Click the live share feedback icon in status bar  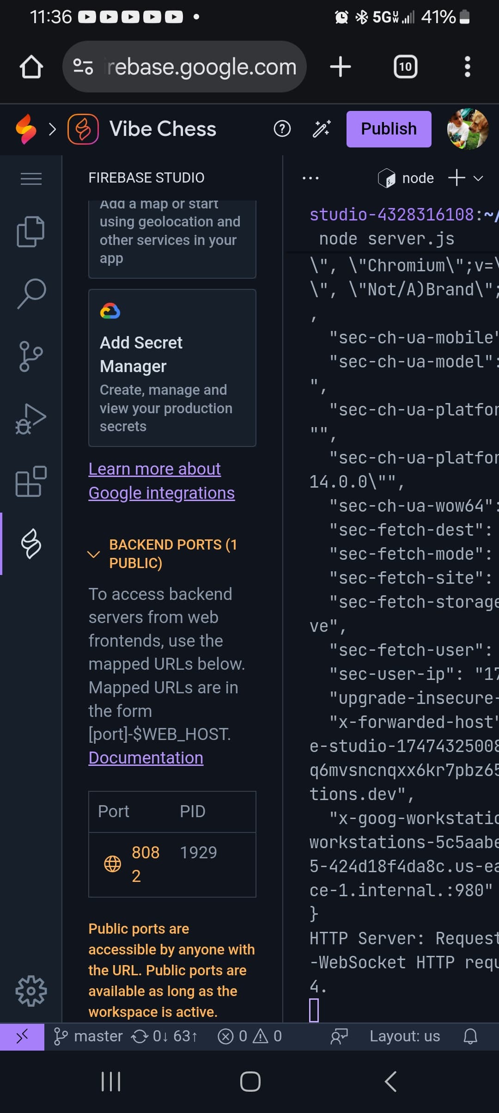[x=339, y=1036]
